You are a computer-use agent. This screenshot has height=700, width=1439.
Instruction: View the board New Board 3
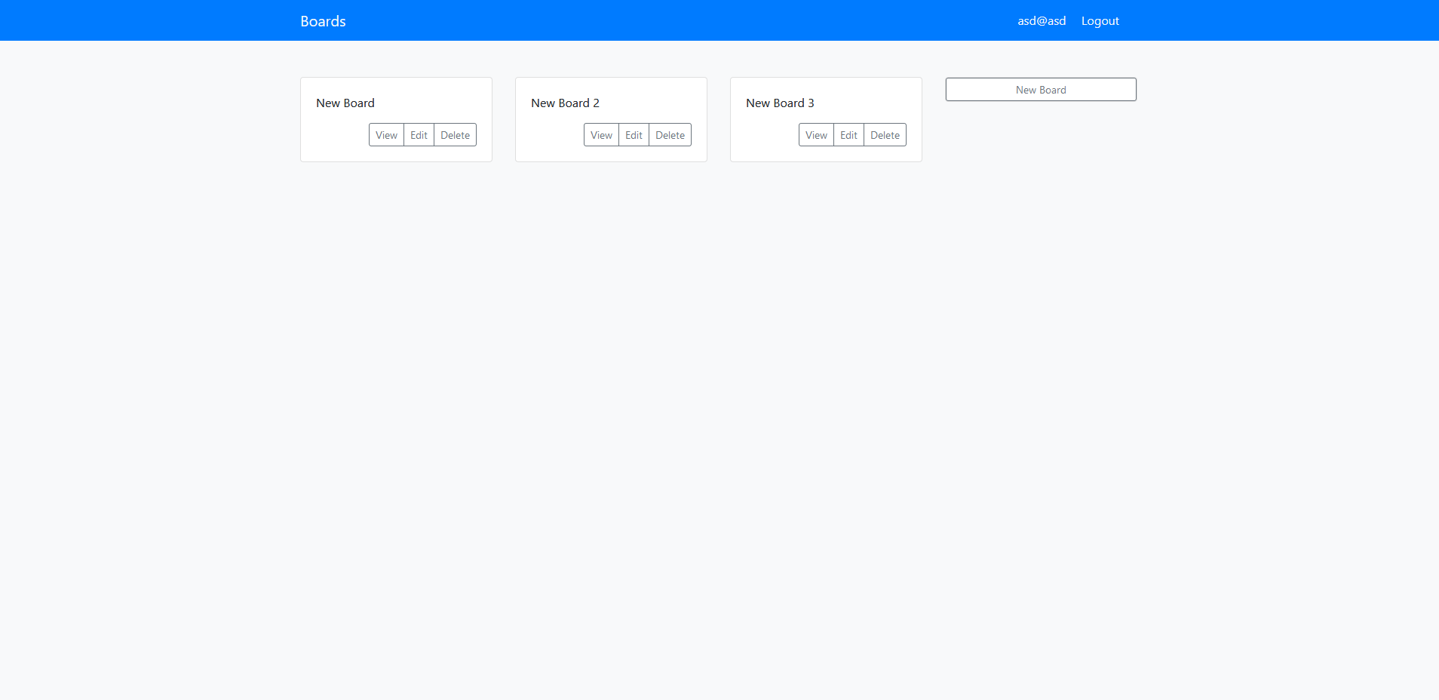816,134
